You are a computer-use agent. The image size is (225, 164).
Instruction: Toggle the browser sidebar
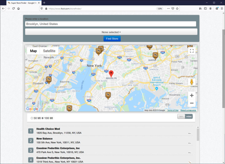tap(206, 9)
